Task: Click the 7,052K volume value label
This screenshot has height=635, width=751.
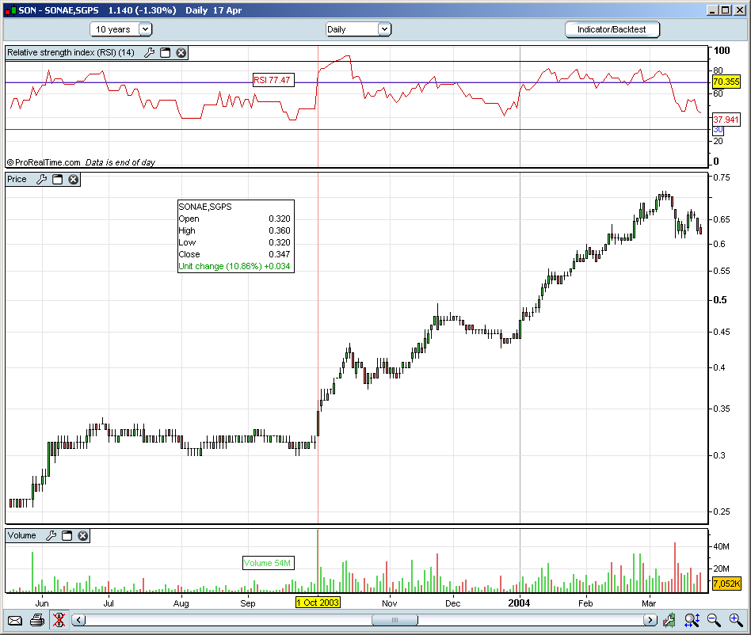Action: tap(726, 584)
